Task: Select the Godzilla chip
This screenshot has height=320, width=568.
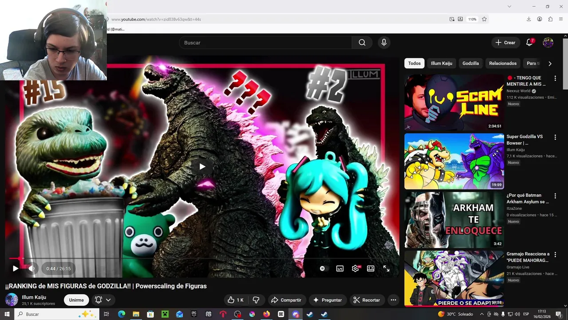Action: tap(470, 63)
